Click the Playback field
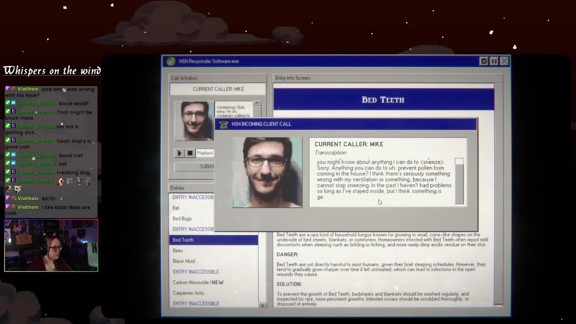576x324 pixels. [x=205, y=153]
